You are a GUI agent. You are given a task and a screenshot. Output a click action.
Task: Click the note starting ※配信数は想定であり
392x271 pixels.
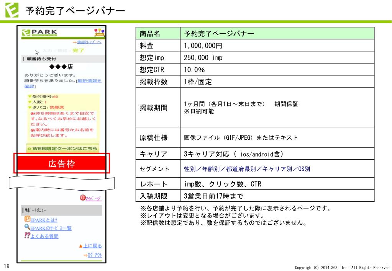click(x=223, y=222)
